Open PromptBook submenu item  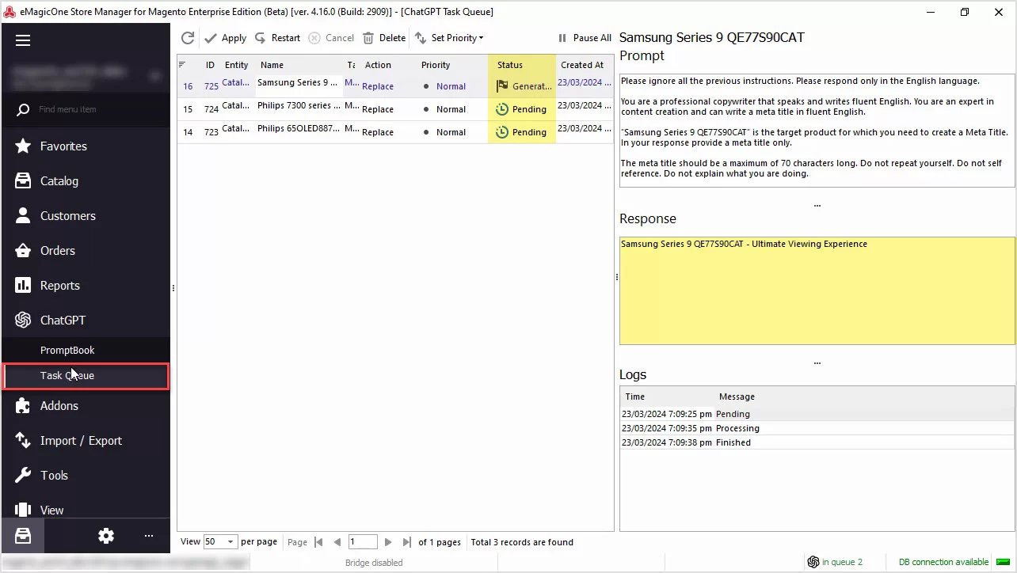tap(86, 350)
